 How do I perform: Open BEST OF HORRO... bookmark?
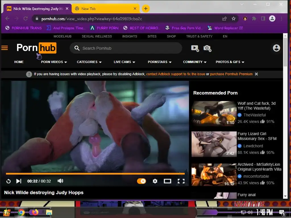(142, 28)
